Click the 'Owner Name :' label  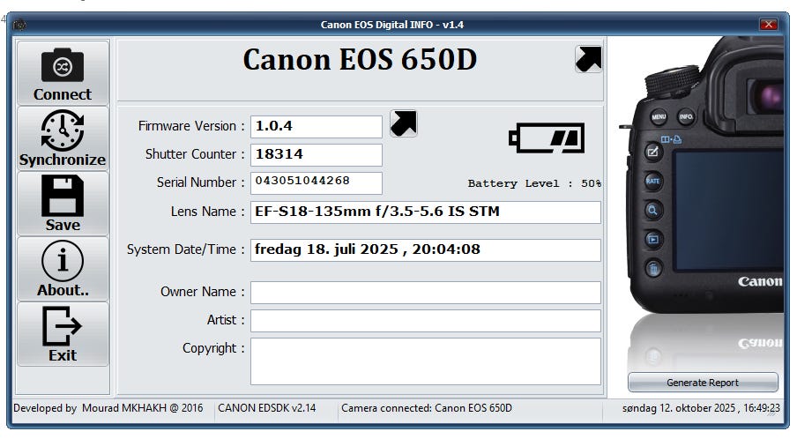202,292
